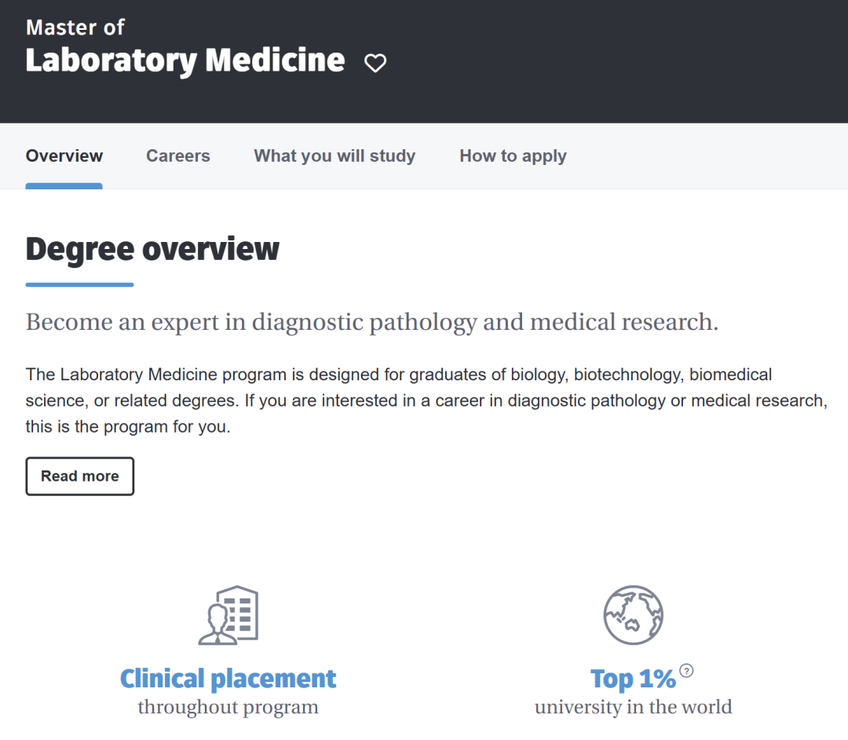
Task: Click the blue active indicator under Overview
Action: pos(64,186)
